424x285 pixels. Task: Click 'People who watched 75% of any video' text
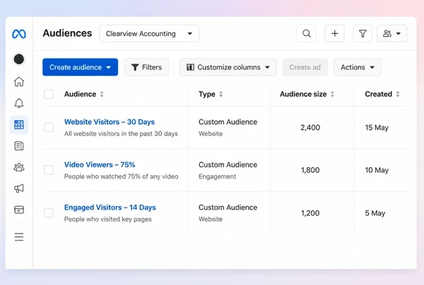[x=121, y=176]
